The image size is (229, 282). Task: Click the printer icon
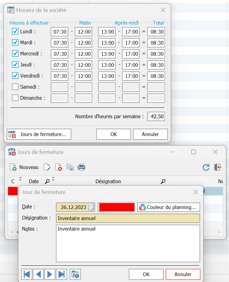click(81, 167)
